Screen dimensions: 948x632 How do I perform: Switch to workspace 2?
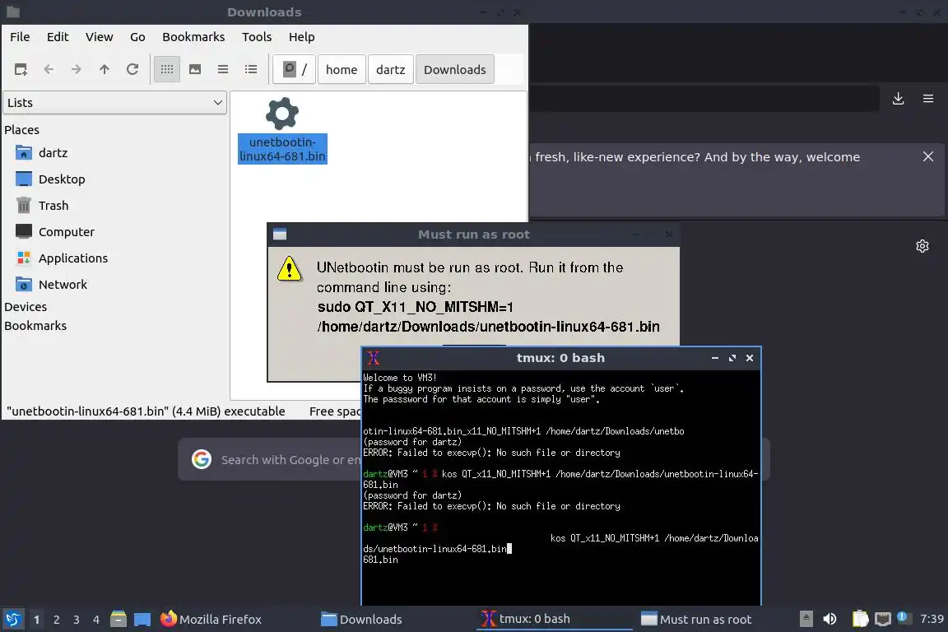(x=56, y=620)
